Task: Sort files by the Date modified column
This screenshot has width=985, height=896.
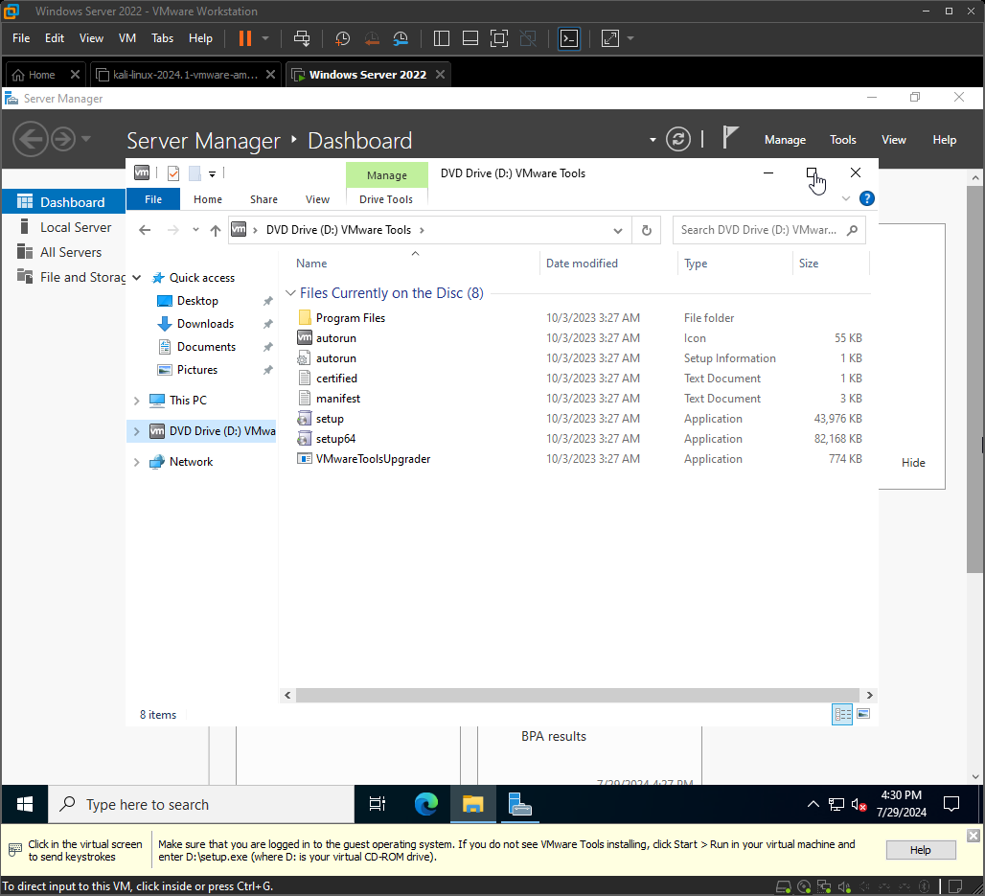Action: coord(582,264)
